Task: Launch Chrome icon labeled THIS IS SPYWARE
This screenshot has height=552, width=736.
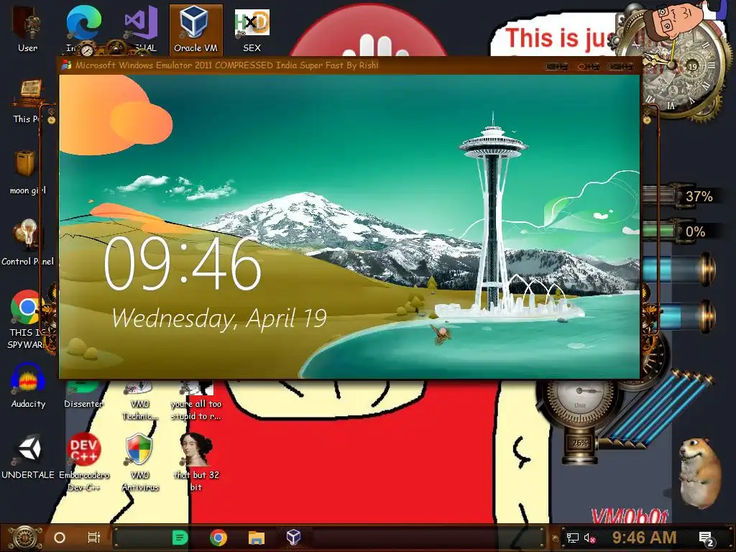Action: [27, 319]
